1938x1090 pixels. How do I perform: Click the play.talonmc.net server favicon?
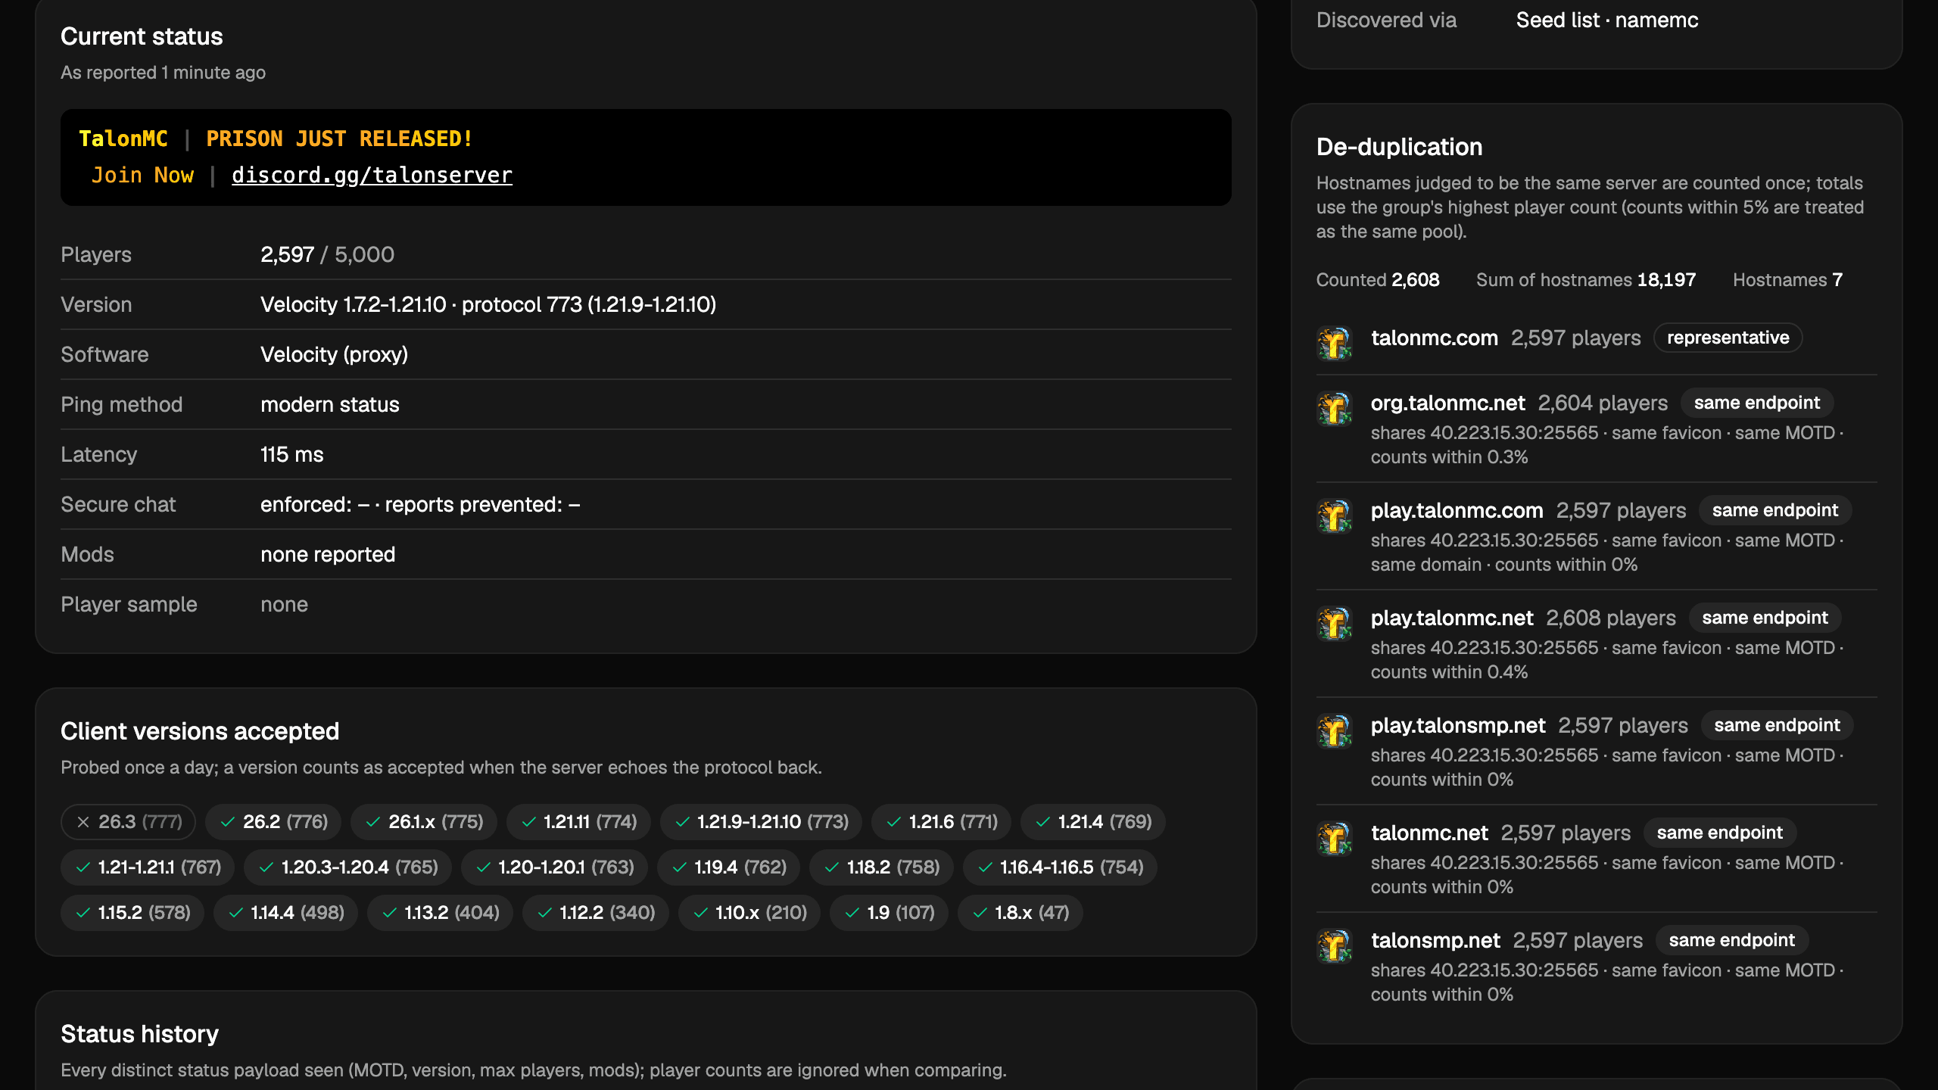click(1335, 623)
